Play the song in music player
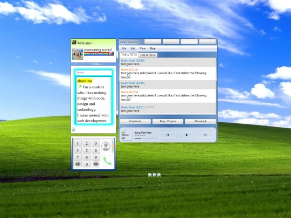 pyautogui.click(x=186, y=135)
